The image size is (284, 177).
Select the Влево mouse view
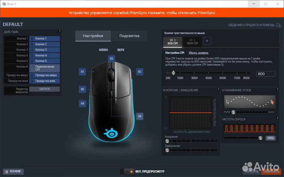pos(103,50)
